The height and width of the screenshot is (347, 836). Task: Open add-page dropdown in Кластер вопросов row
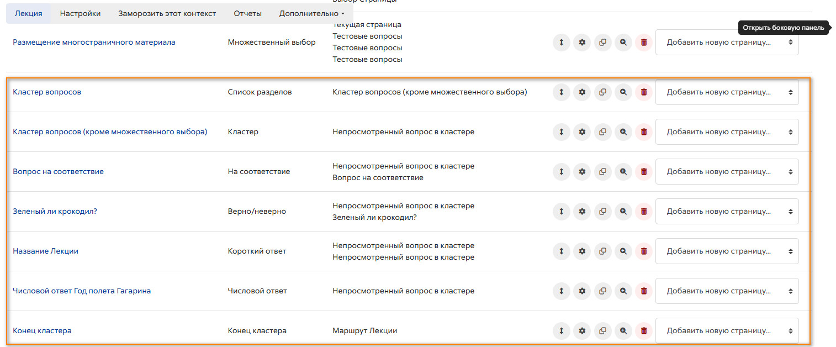pos(727,92)
